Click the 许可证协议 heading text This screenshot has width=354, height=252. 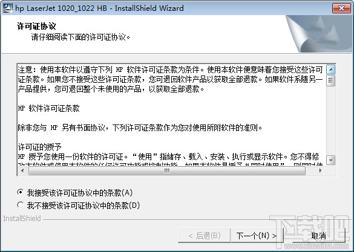tap(36, 26)
